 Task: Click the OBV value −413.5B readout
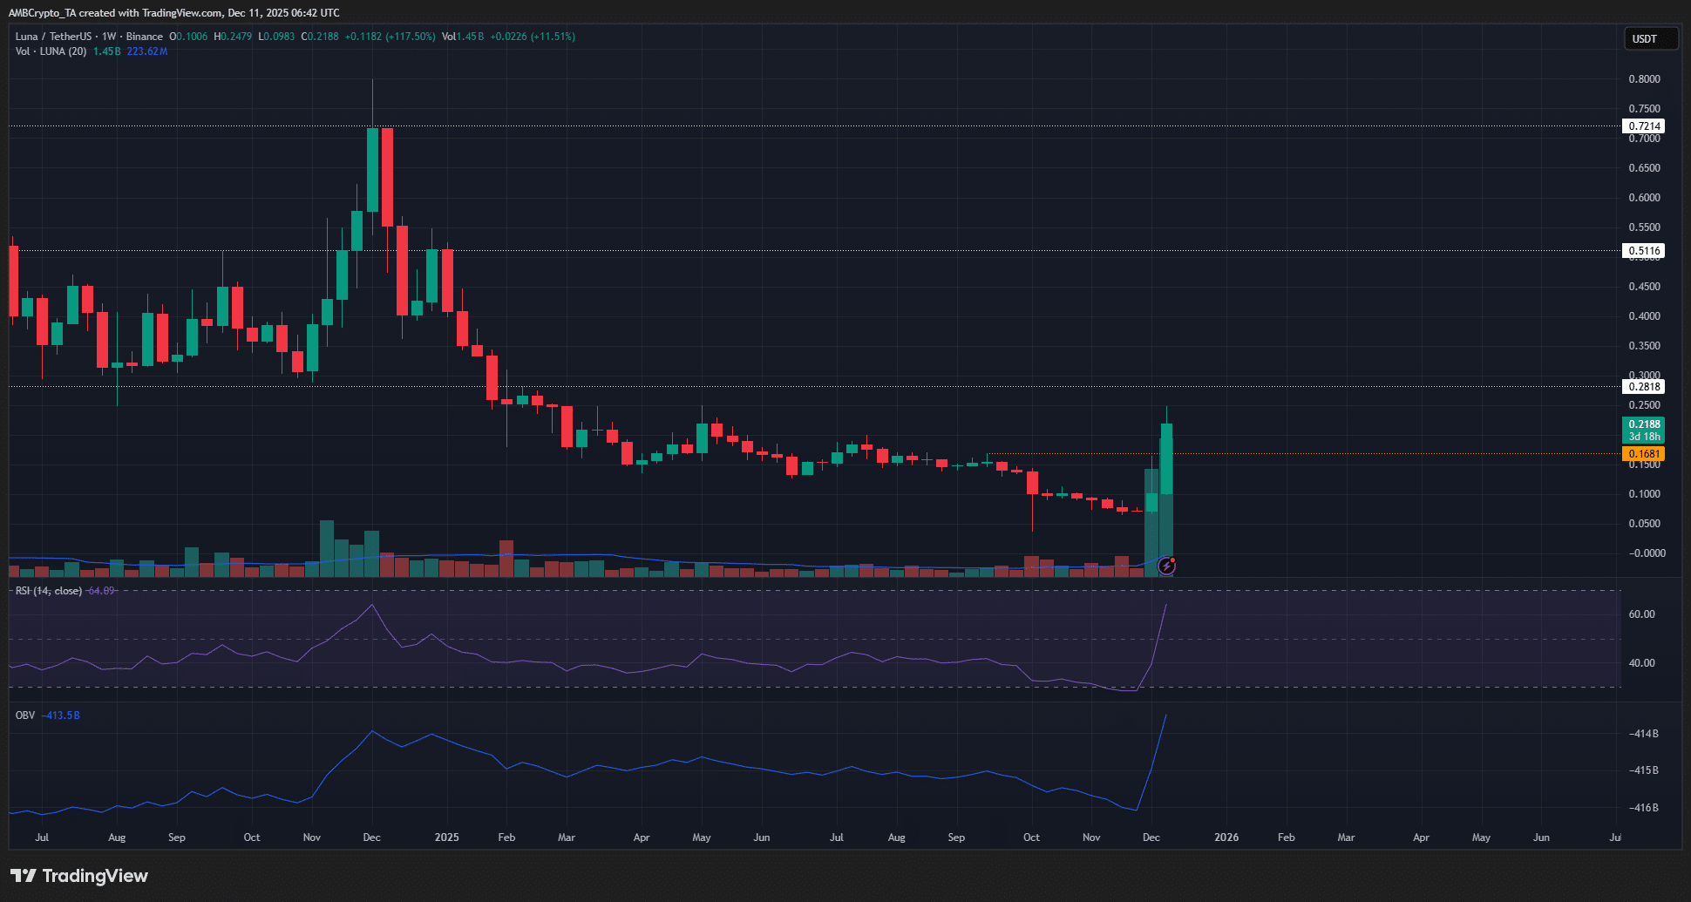pos(59,715)
